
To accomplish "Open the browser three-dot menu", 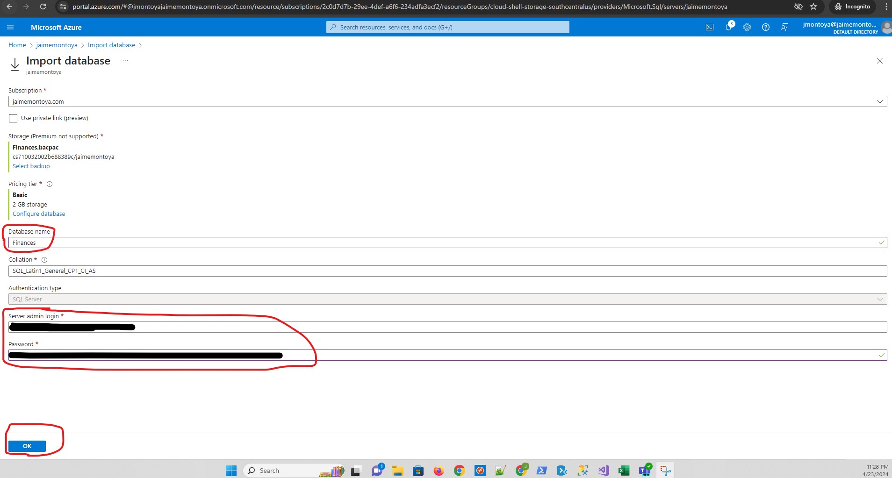I will (886, 7).
